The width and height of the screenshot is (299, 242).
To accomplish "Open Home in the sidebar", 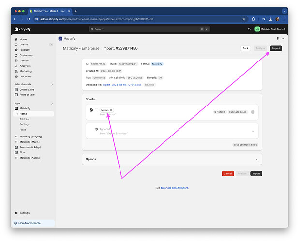I will coord(23,39).
